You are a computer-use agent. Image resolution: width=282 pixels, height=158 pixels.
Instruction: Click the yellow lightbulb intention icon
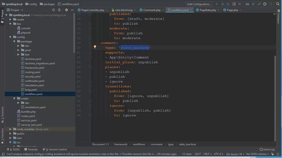click(x=95, y=47)
